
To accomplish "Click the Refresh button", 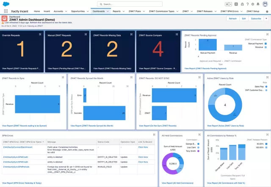I will [x=233, y=19].
